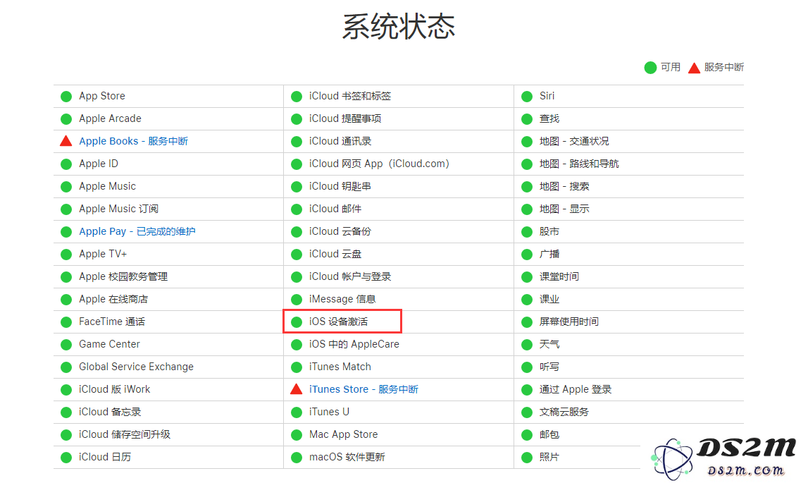Click the green dot beside Mac App Store
The height and width of the screenshot is (483, 808).
(297, 435)
